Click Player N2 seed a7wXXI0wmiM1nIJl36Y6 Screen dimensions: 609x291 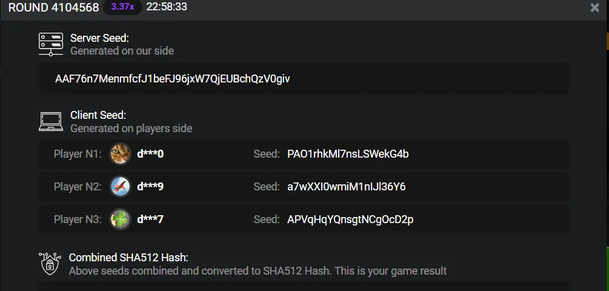tap(347, 187)
